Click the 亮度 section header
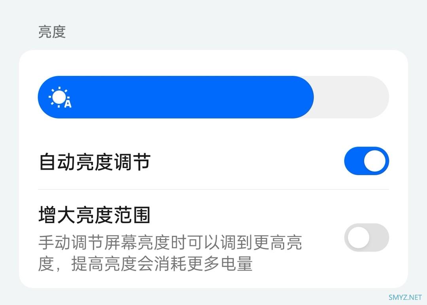 coord(52,32)
